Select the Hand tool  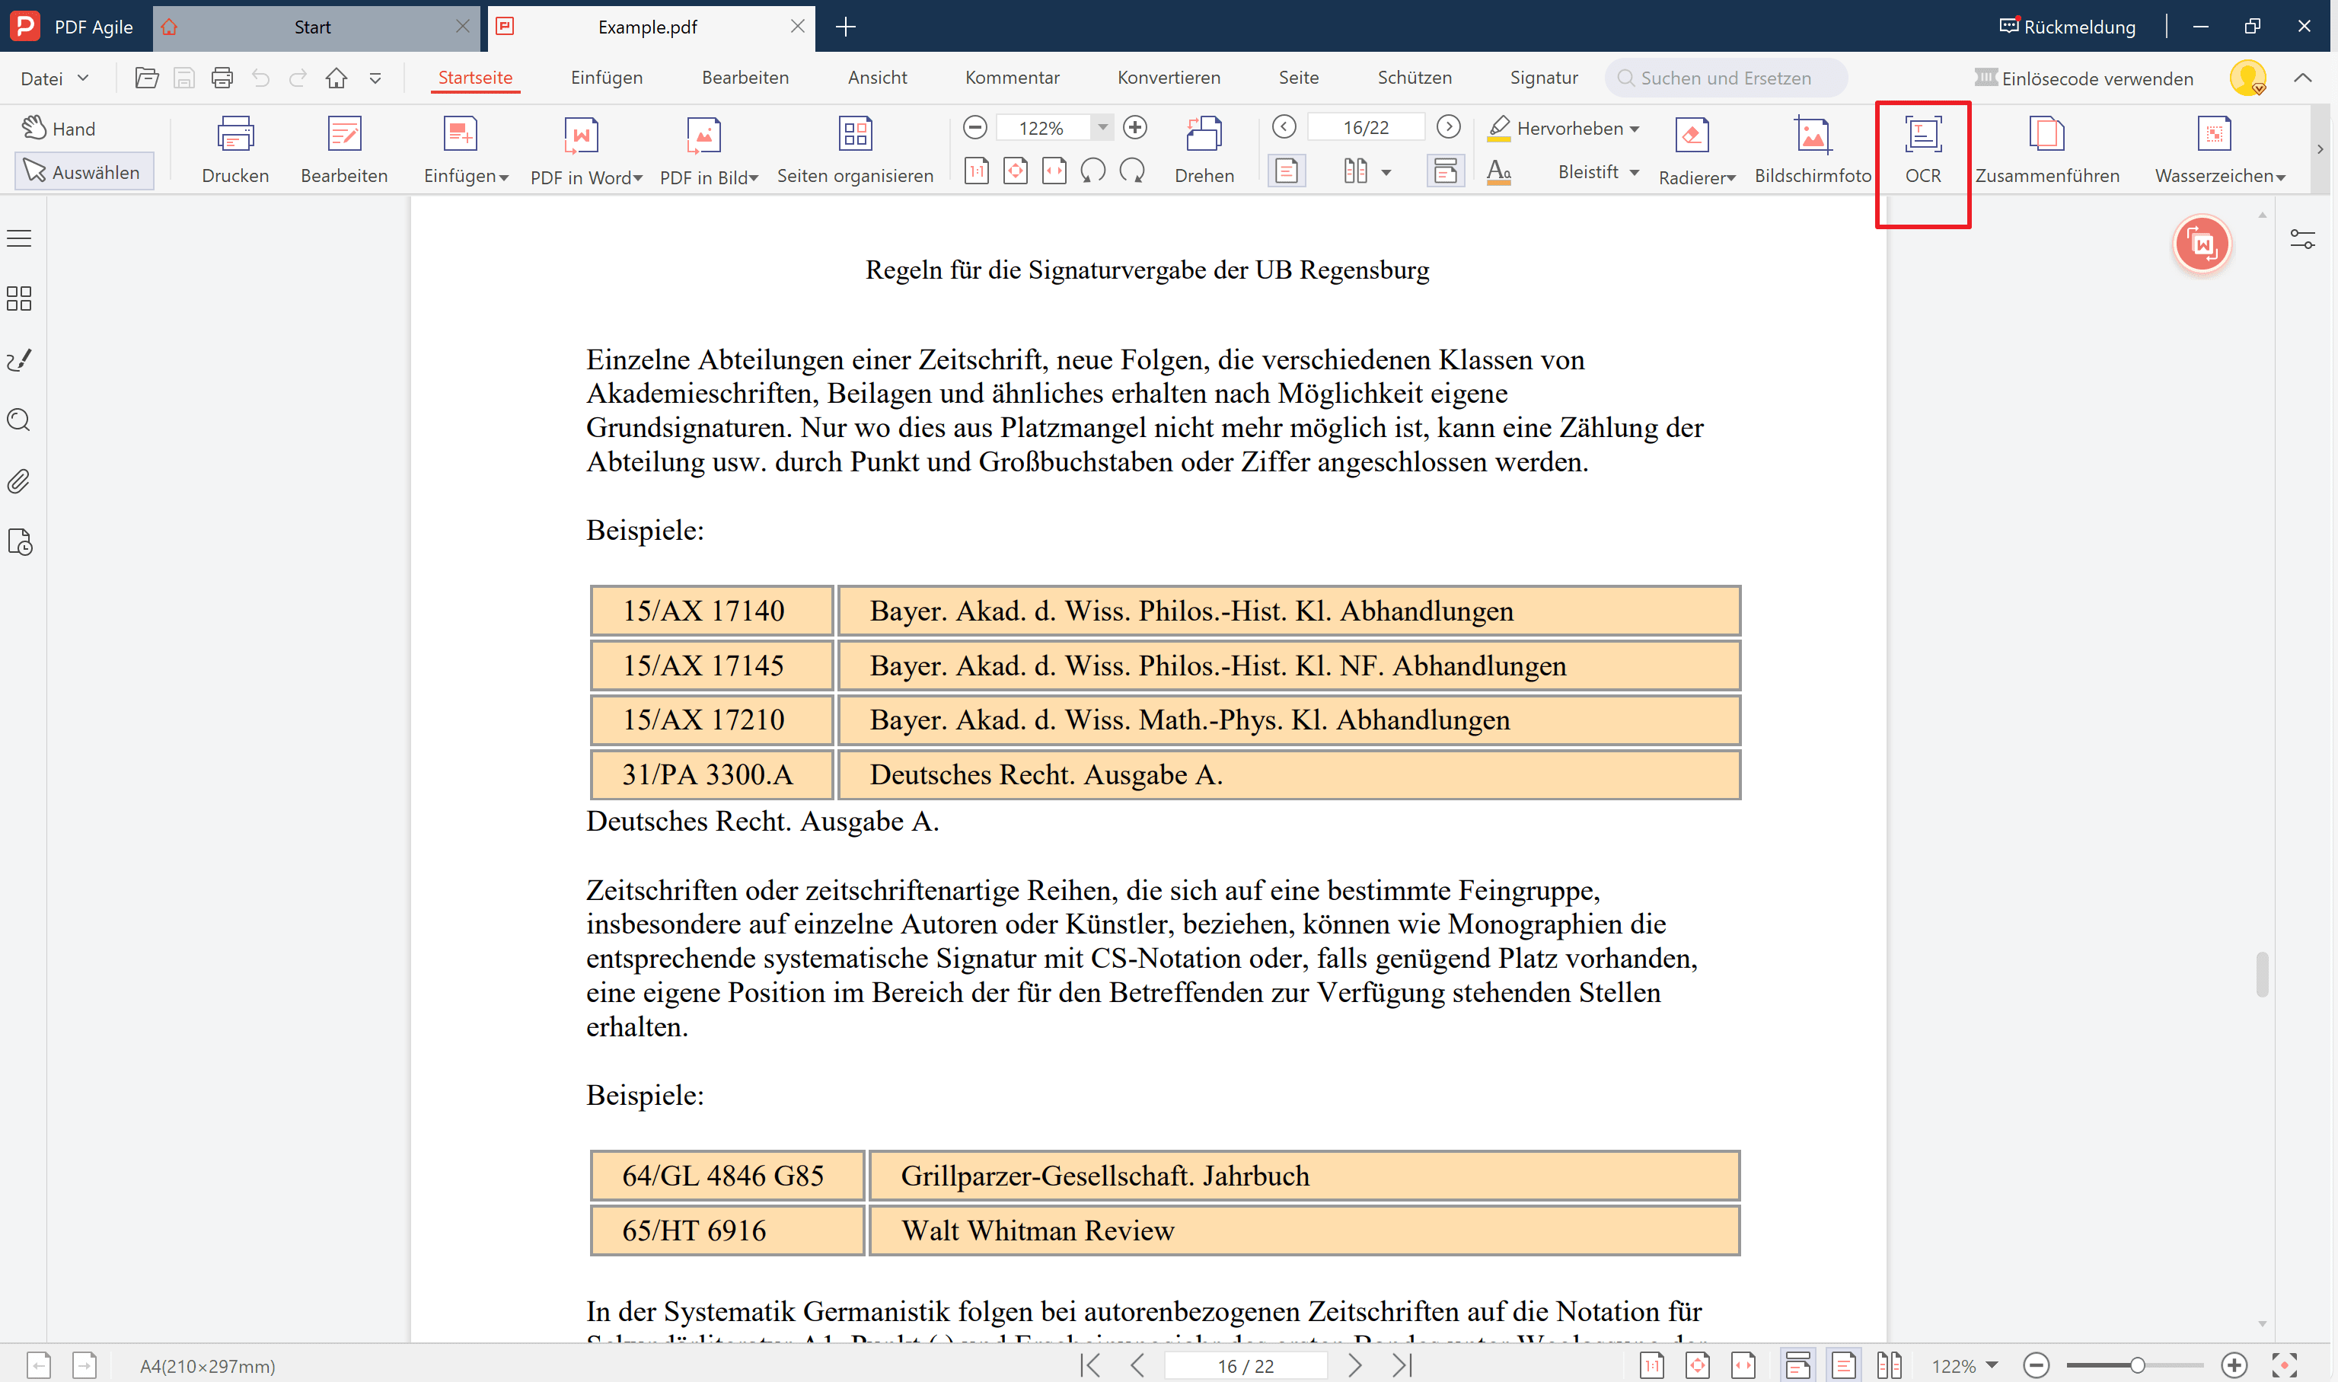(59, 128)
